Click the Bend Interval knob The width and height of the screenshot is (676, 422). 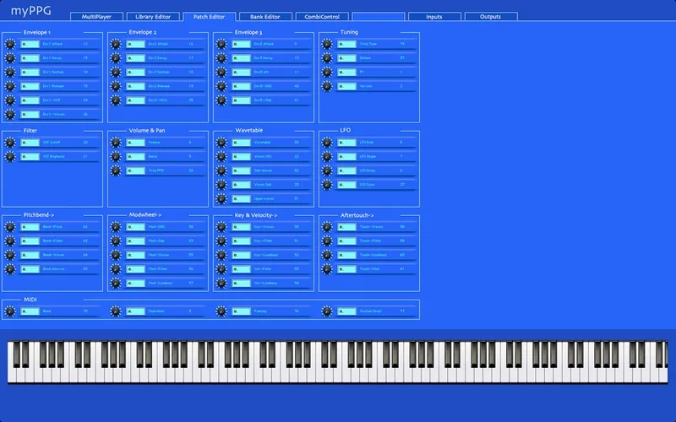pyautogui.click(x=10, y=269)
